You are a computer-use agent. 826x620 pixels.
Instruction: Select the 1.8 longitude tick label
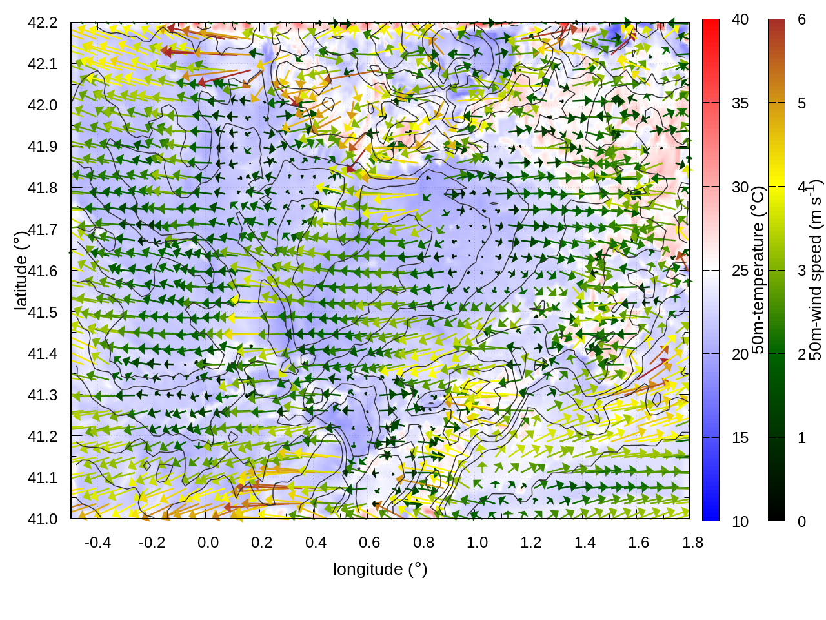[x=692, y=542]
